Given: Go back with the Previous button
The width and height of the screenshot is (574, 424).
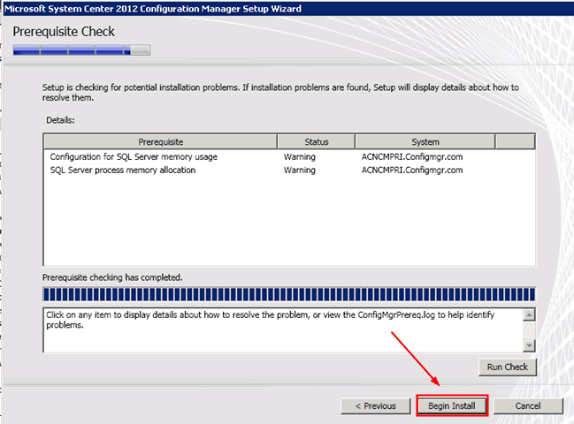Looking at the screenshot, I should click(x=376, y=406).
